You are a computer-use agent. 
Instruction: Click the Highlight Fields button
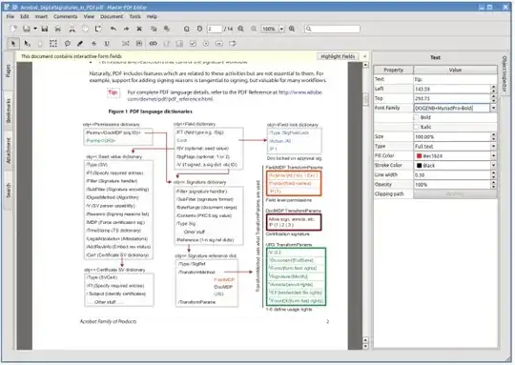tap(338, 56)
